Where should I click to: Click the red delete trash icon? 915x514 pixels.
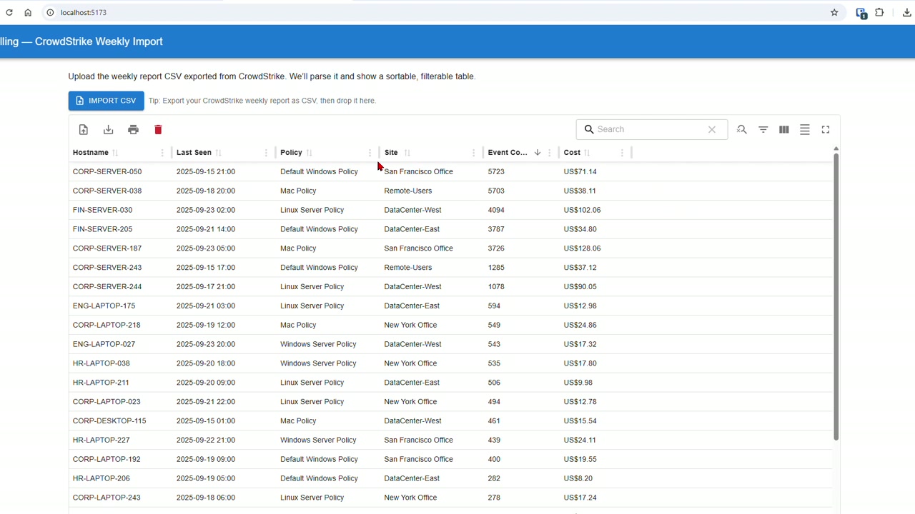(158, 129)
